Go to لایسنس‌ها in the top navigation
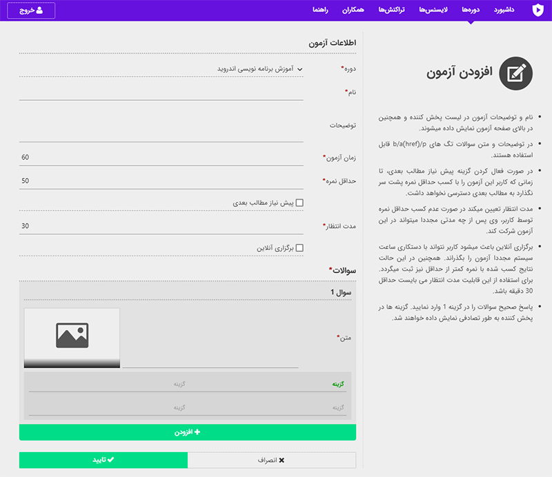Image resolution: width=552 pixels, height=477 pixels. [433, 10]
